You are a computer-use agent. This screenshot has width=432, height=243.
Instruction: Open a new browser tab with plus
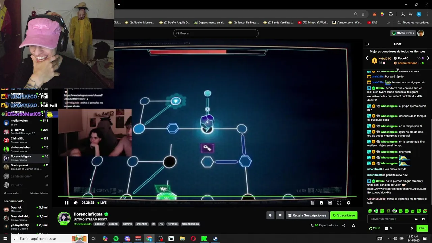pyautogui.click(x=119, y=4)
